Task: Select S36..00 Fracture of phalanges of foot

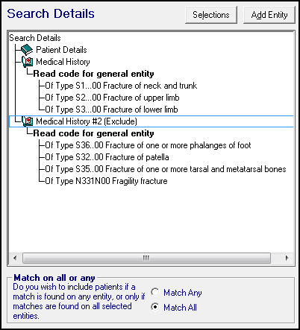Action: point(148,145)
